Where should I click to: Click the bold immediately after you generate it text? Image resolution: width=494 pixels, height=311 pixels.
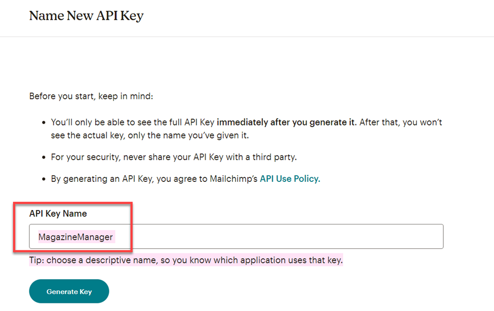pos(286,122)
